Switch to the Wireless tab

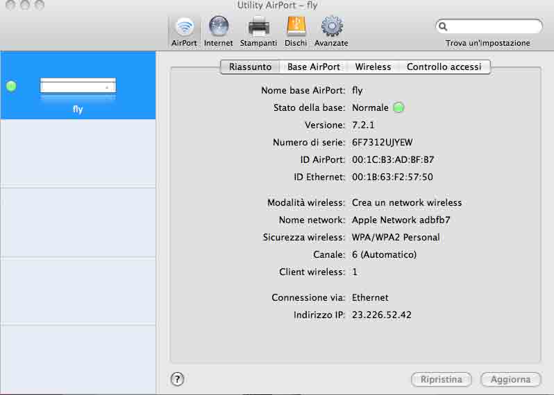pyautogui.click(x=373, y=67)
